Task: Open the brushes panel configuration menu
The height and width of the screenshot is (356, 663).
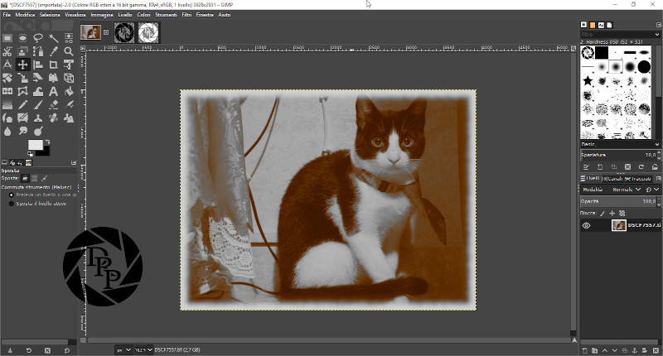Action: click(x=658, y=25)
